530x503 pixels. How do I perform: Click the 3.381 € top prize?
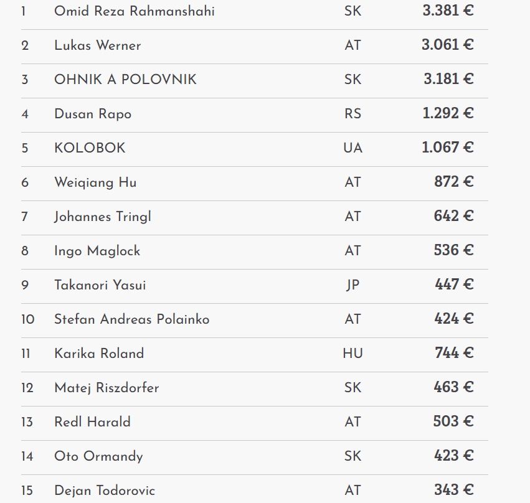448,11
